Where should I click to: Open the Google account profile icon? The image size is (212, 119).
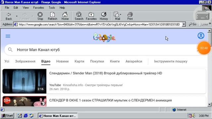point(201,36)
